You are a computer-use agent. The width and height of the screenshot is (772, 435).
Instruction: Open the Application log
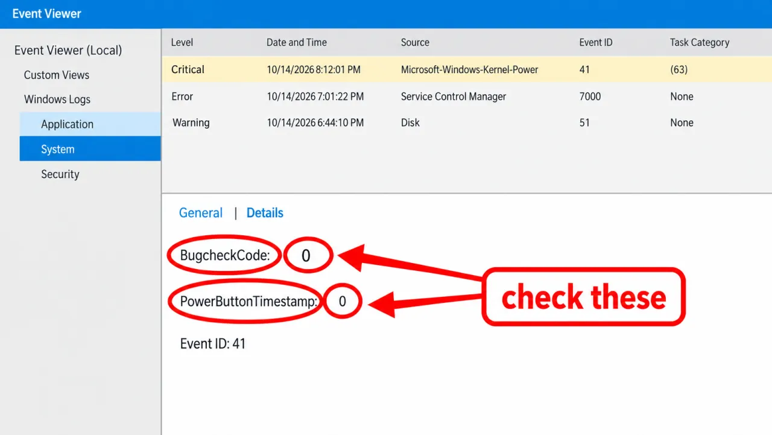click(x=90, y=124)
